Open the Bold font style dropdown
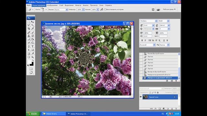 pyautogui.click(x=168, y=21)
